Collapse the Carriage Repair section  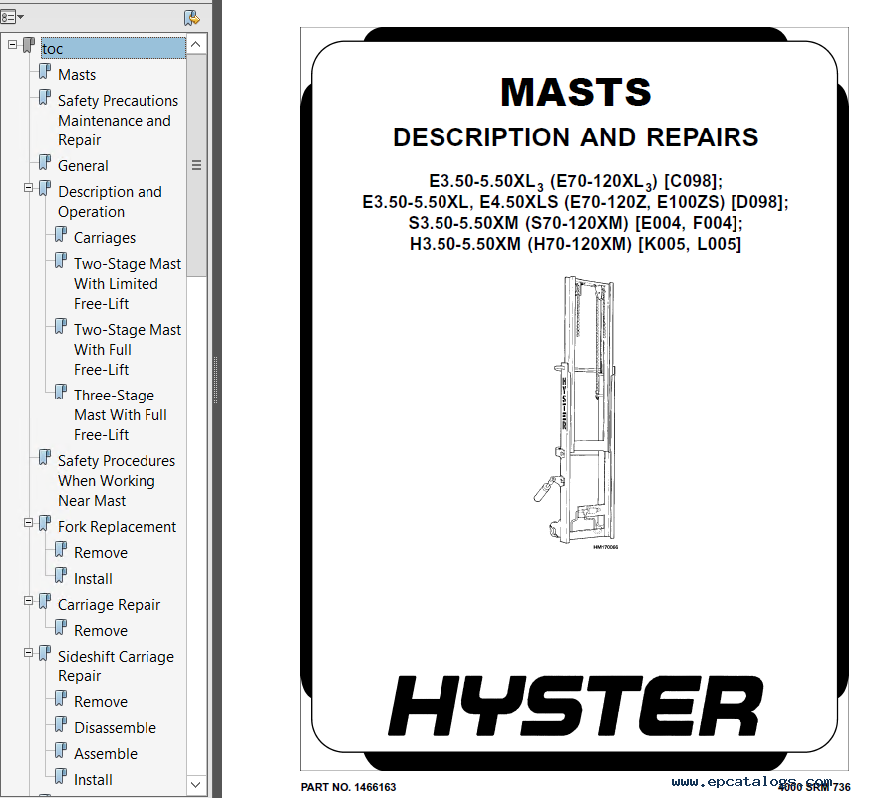coord(28,601)
